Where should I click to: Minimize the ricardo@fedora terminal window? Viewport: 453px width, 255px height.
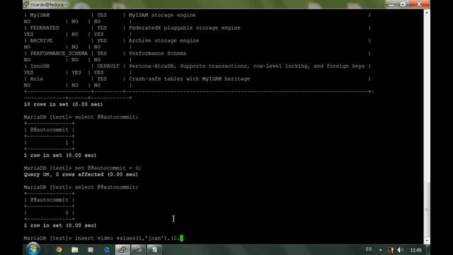(x=391, y=4)
